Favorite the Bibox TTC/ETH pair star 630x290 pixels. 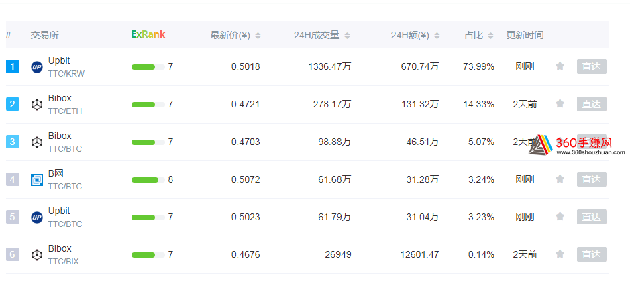(560, 104)
